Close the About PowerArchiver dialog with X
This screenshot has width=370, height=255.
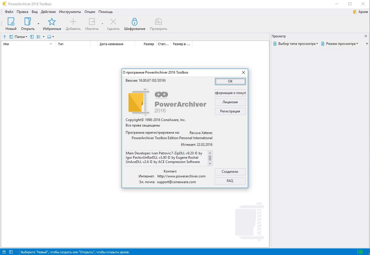coord(243,72)
